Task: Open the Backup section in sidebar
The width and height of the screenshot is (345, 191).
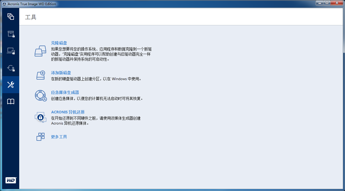Action: [x=10, y=16]
